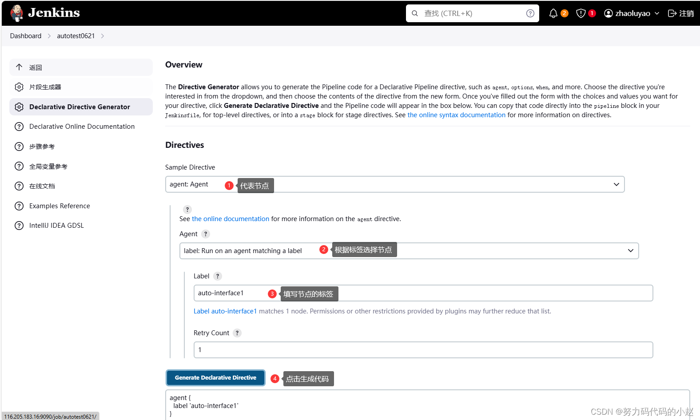Expand the Dashboard breadcrumb chevron

(49, 36)
